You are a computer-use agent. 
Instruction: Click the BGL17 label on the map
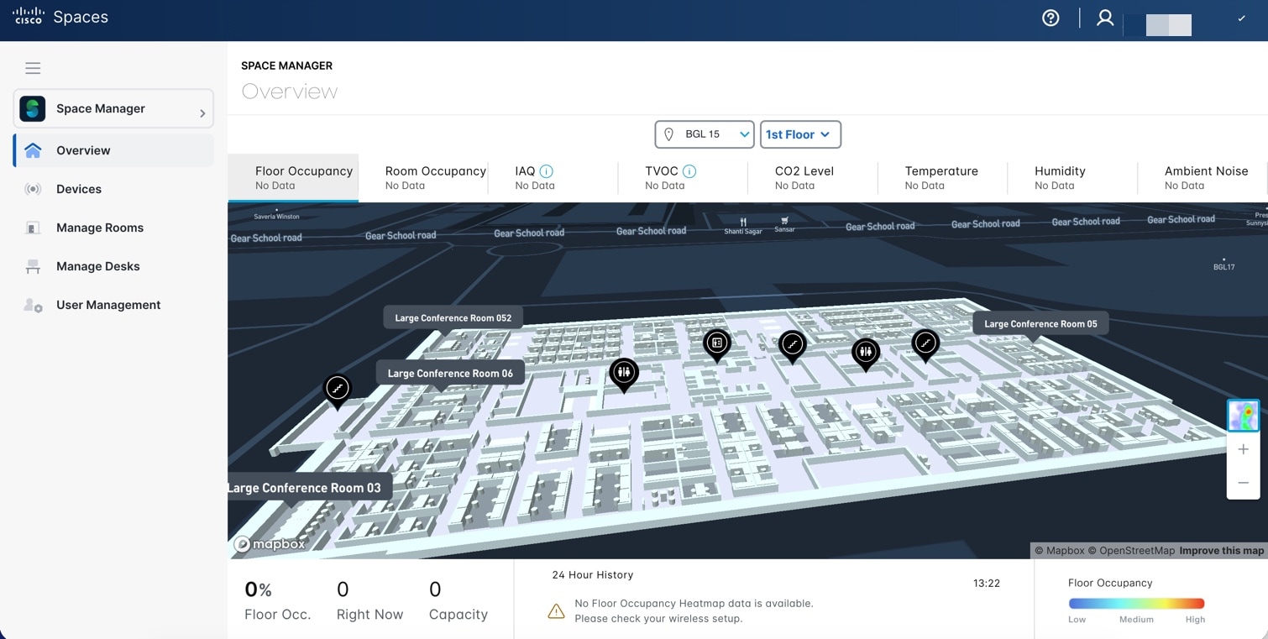point(1224,265)
